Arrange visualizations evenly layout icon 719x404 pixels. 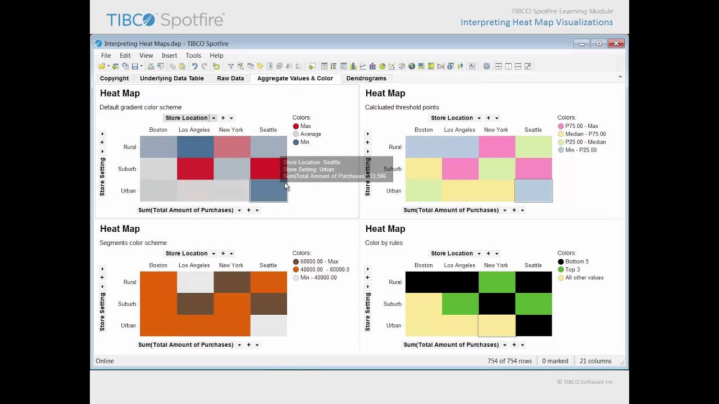(498, 66)
